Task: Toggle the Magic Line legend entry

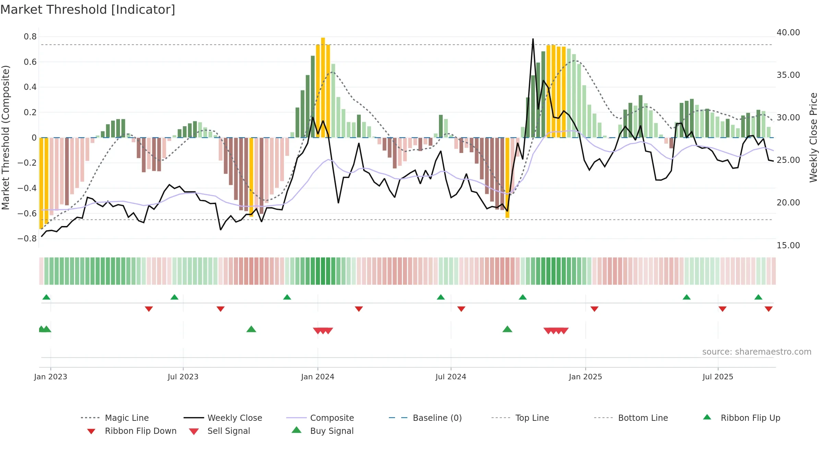Action: [x=115, y=418]
